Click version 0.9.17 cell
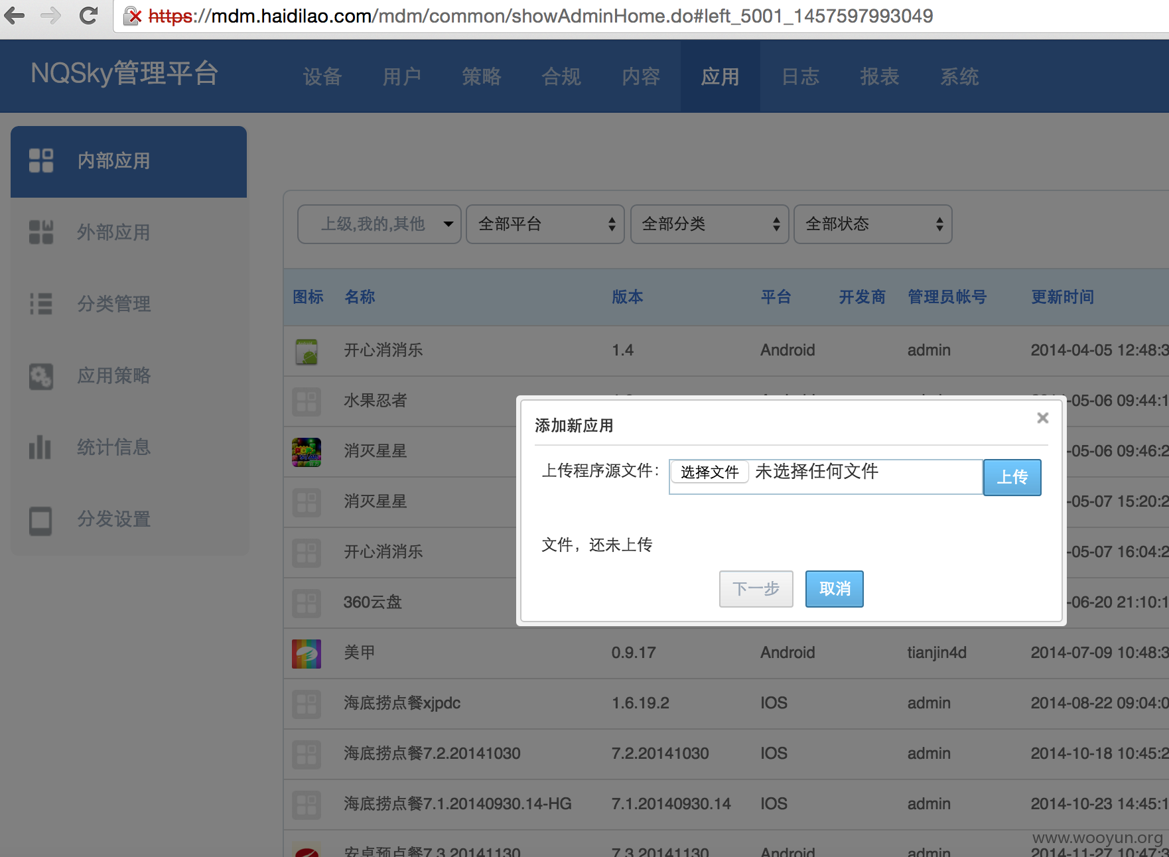This screenshot has height=857, width=1169. pyautogui.click(x=634, y=653)
